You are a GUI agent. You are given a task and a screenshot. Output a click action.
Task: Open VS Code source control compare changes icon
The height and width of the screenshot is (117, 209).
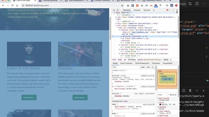point(190,4)
